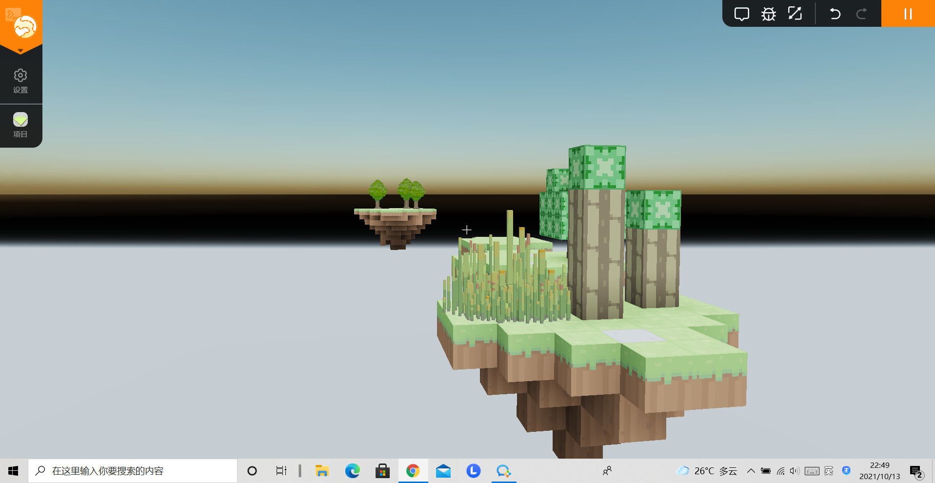Image resolution: width=935 pixels, height=483 pixels.
Task: Open Cortana circle icon
Action: click(252, 471)
